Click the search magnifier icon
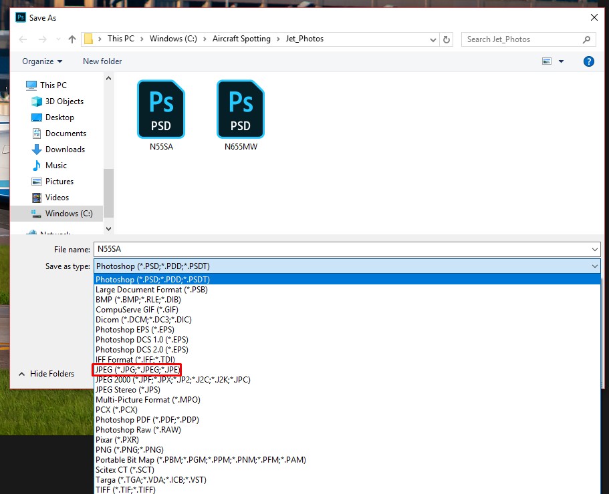 click(x=586, y=39)
